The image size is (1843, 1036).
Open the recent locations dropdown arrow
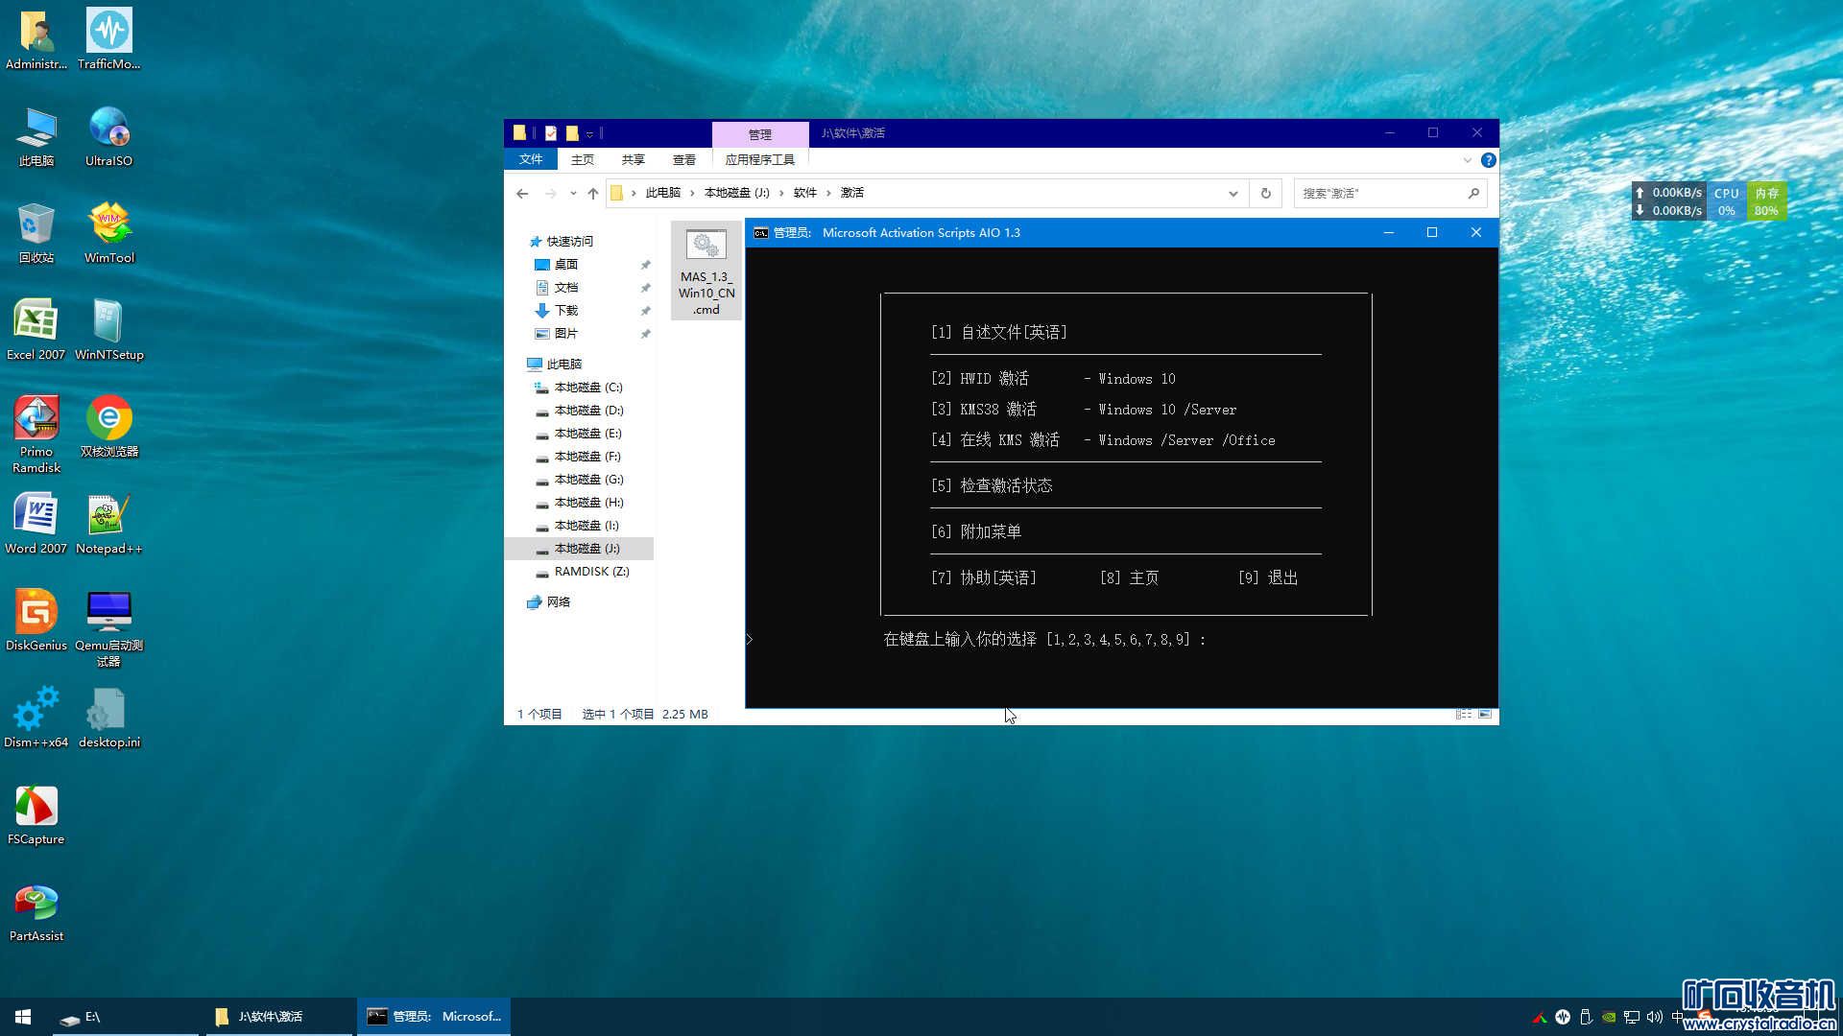click(x=573, y=193)
